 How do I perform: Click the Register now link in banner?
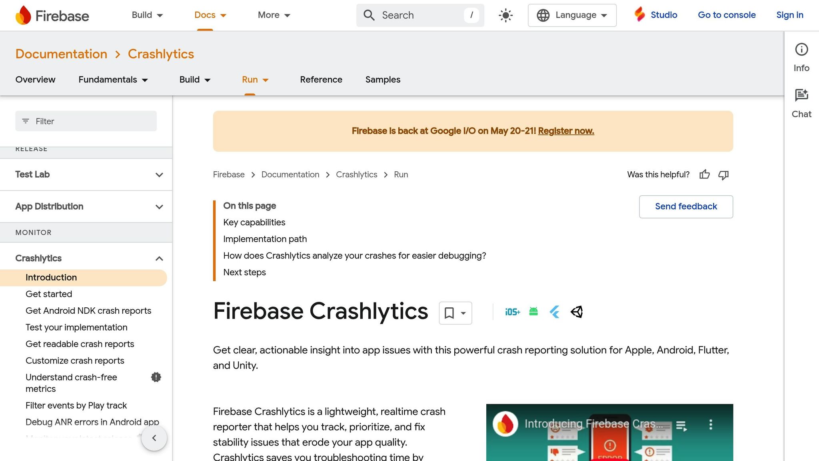coord(566,131)
